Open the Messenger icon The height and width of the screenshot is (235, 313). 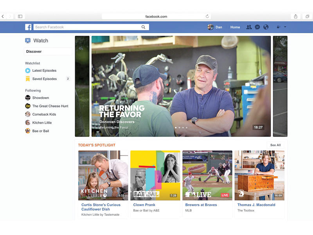coord(257,27)
